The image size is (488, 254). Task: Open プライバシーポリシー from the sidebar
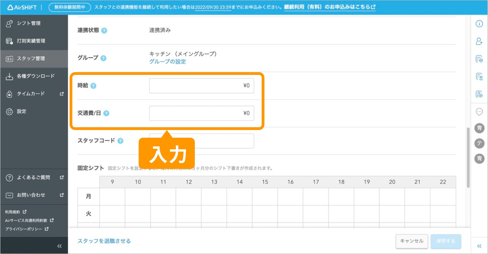click(23, 229)
